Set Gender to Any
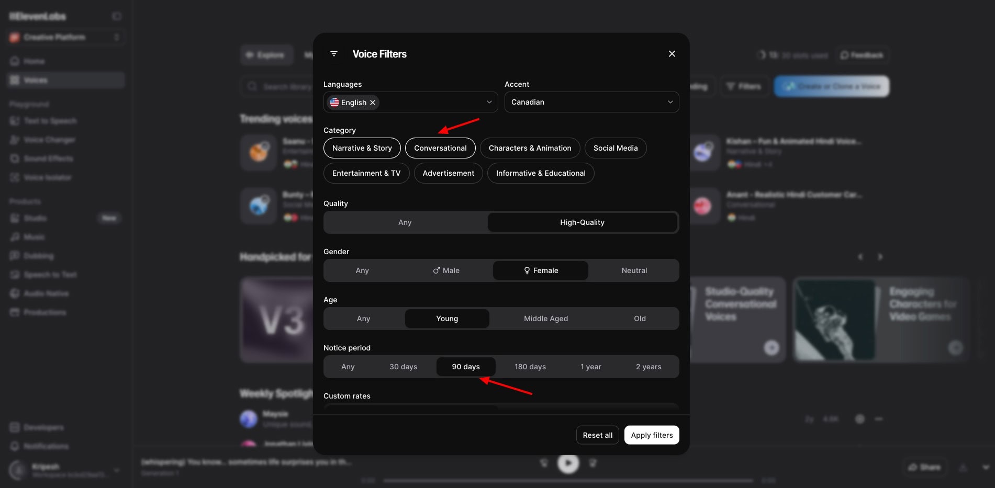Screen dimensions: 995x488 tap(362, 270)
